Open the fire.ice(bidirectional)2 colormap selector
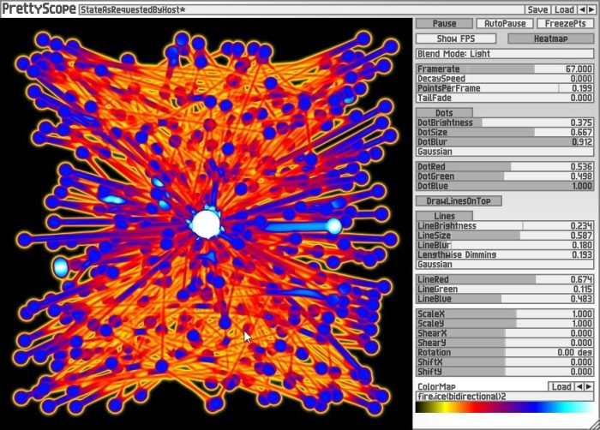 coord(505,397)
